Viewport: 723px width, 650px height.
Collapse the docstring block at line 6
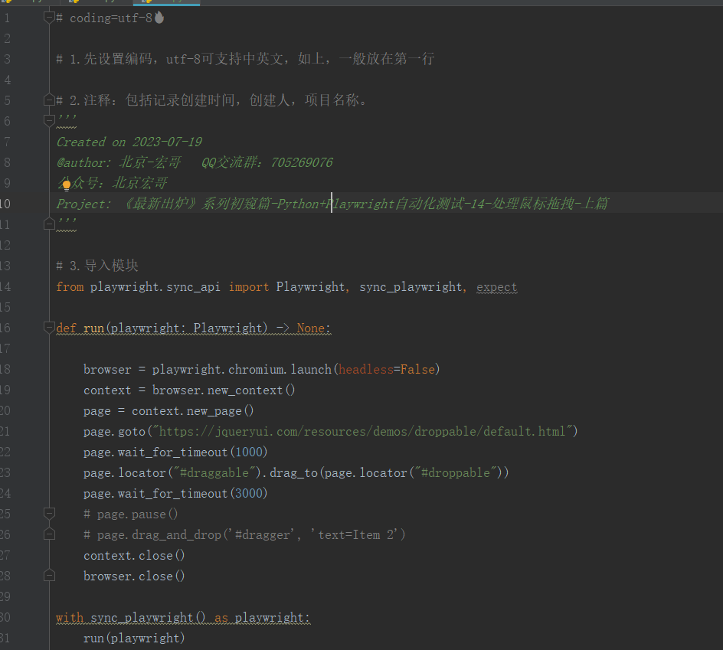(49, 120)
